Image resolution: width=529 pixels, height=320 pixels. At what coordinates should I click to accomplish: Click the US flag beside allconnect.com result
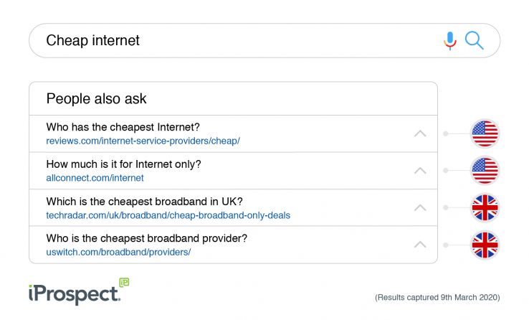point(485,171)
